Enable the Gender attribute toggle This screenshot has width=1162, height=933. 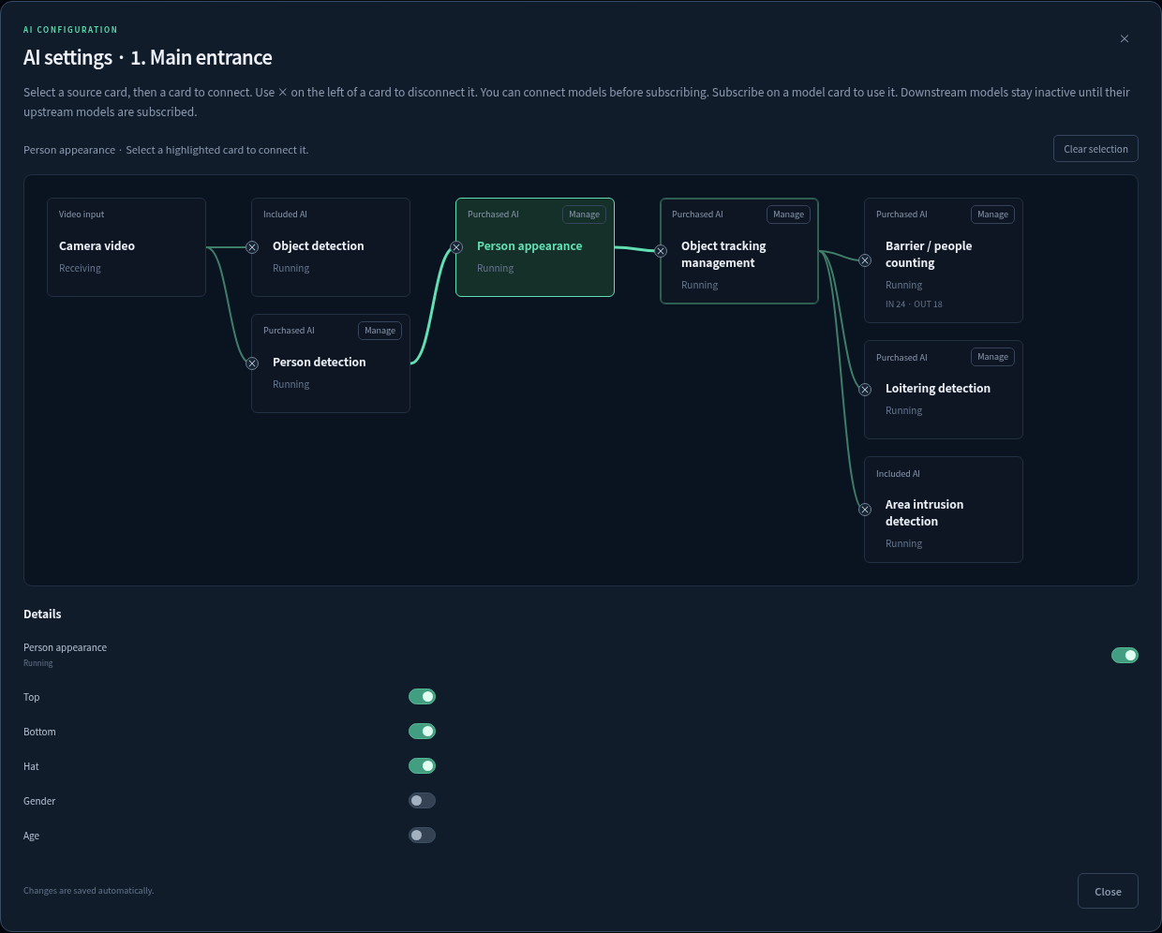[422, 800]
